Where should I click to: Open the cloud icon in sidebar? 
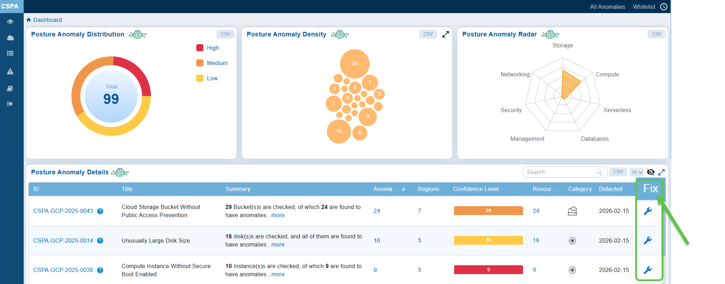point(10,38)
